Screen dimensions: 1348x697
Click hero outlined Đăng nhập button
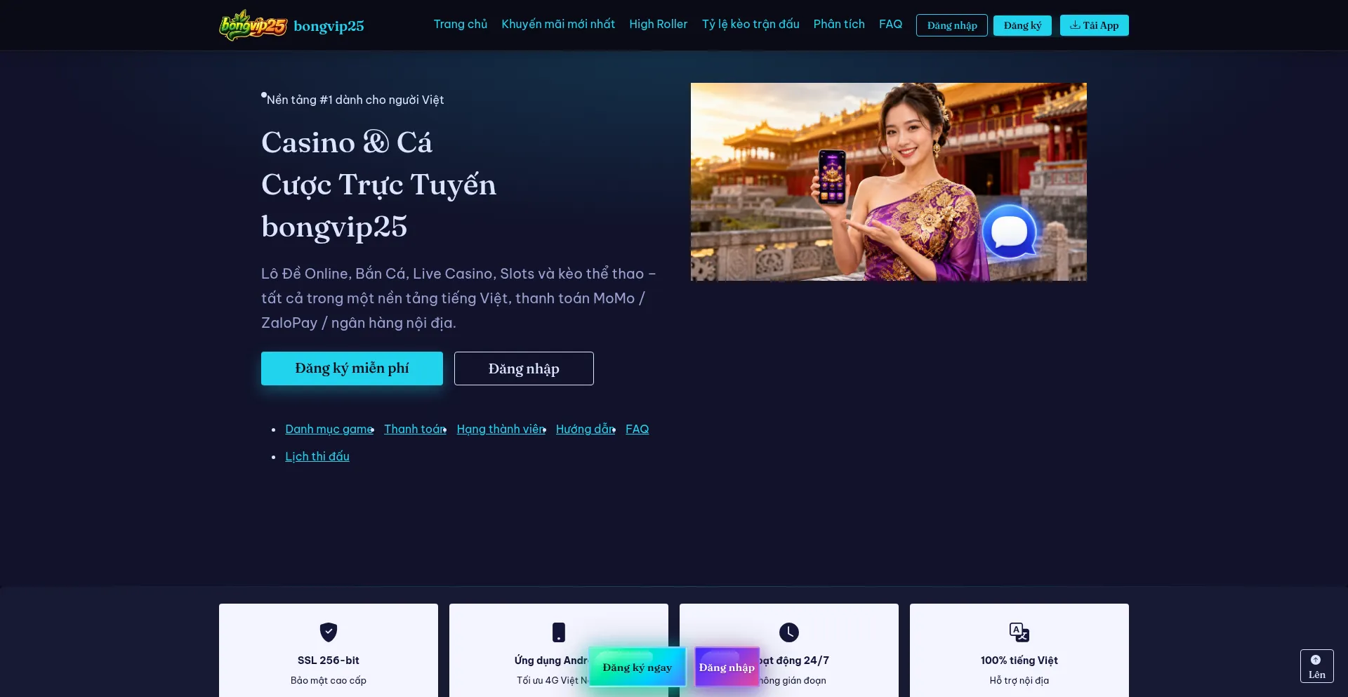[x=524, y=369]
